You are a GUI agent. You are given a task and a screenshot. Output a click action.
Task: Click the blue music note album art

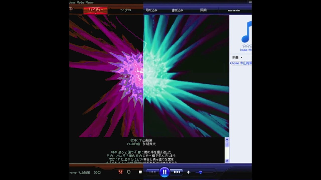(x=246, y=31)
